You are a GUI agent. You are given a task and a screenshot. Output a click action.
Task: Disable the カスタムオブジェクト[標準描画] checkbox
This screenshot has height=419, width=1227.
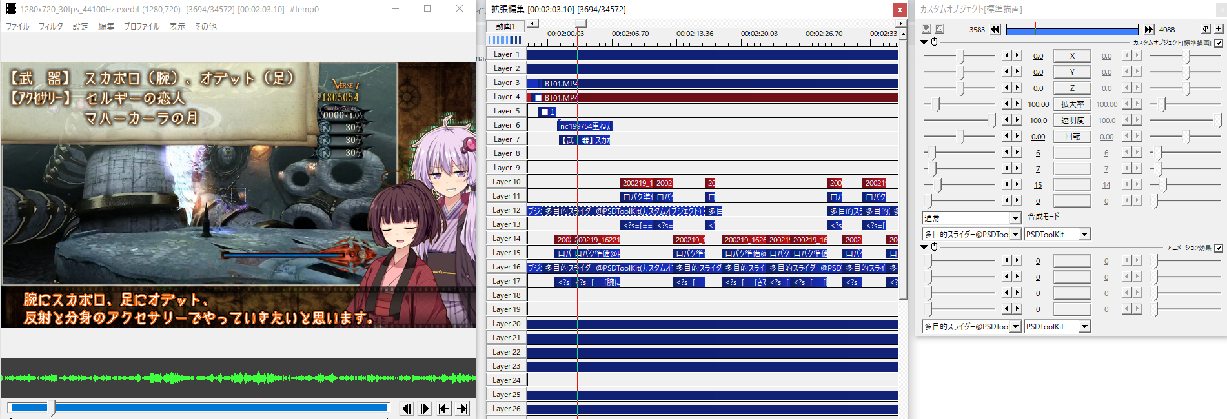coord(1219,43)
